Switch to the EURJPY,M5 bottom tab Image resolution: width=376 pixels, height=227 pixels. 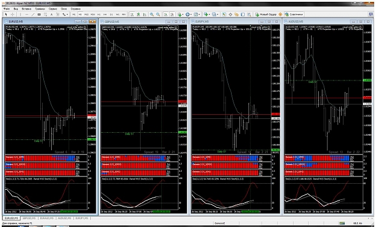[x=82, y=218]
